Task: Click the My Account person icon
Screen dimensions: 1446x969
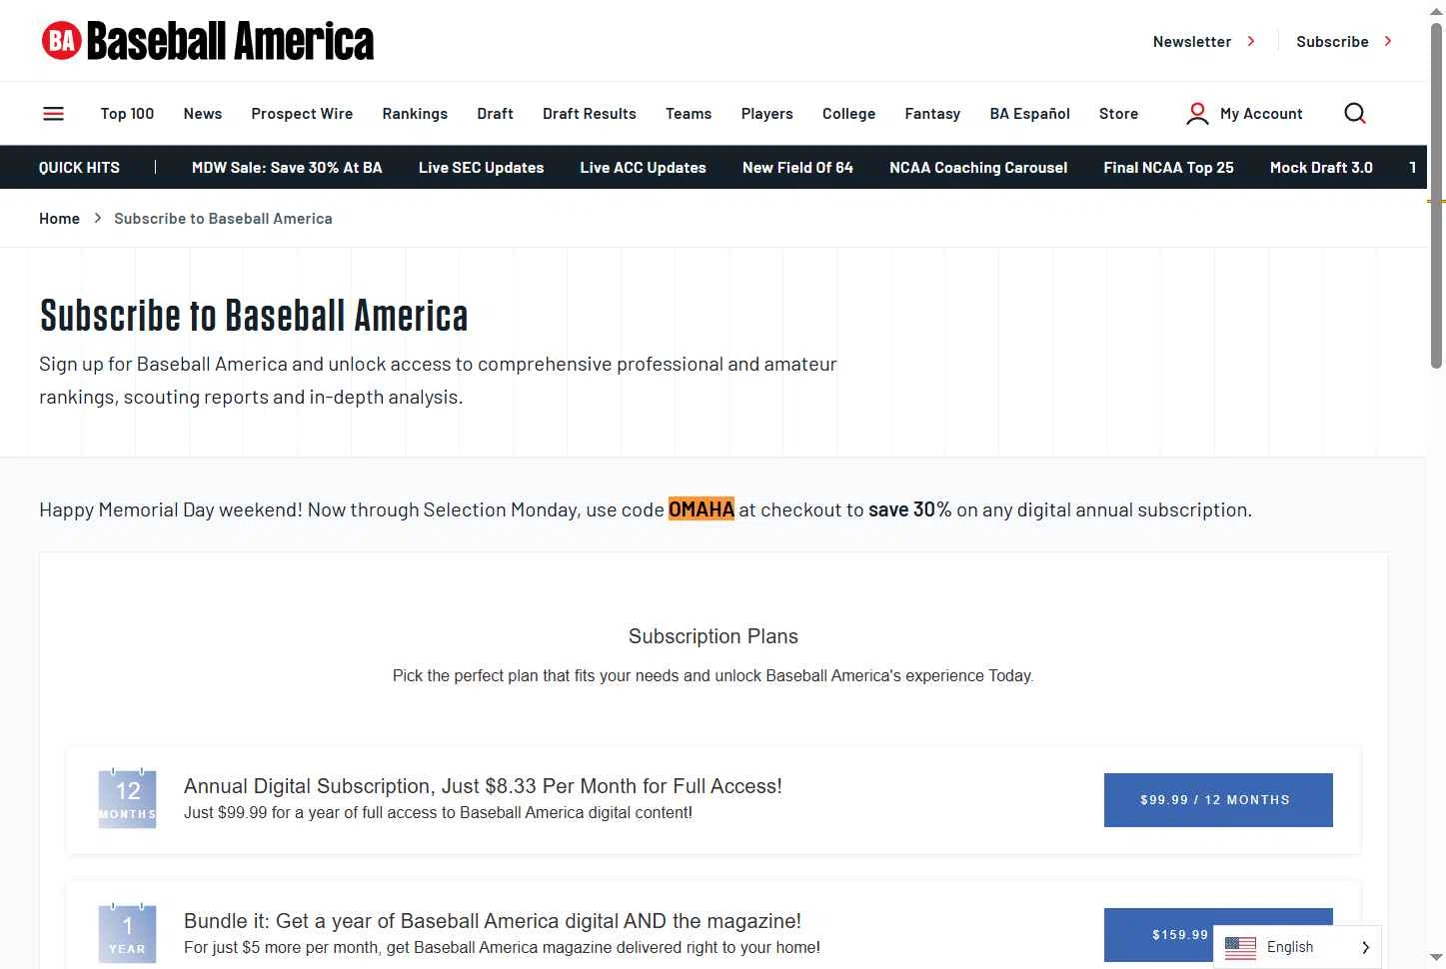Action: [x=1197, y=114]
